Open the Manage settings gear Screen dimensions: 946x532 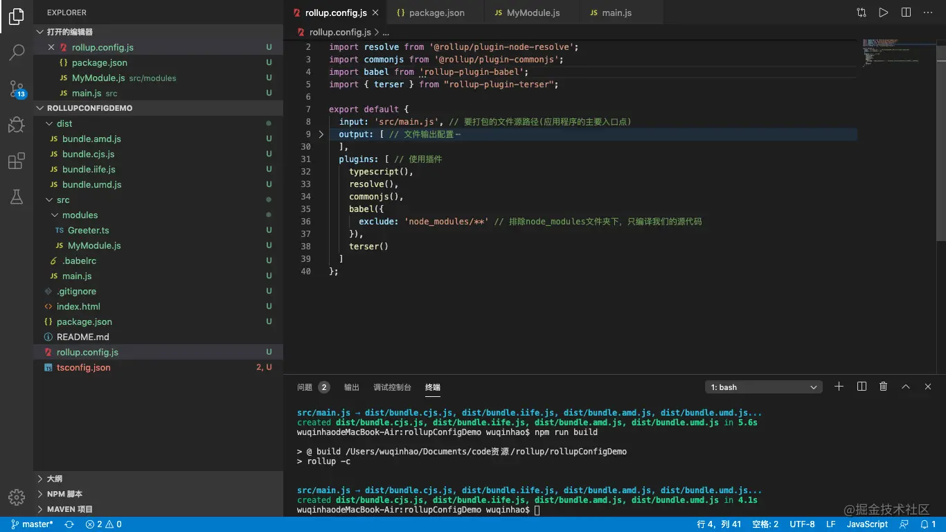coord(17,497)
